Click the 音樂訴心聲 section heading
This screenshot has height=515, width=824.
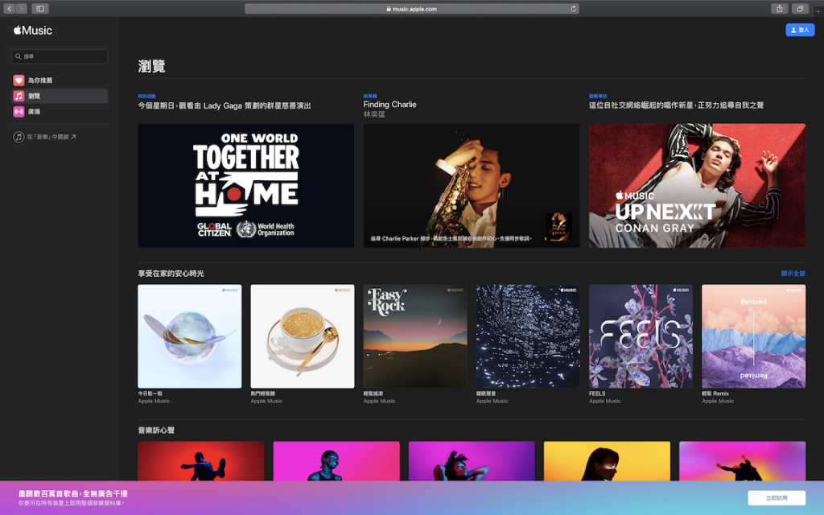click(x=156, y=431)
